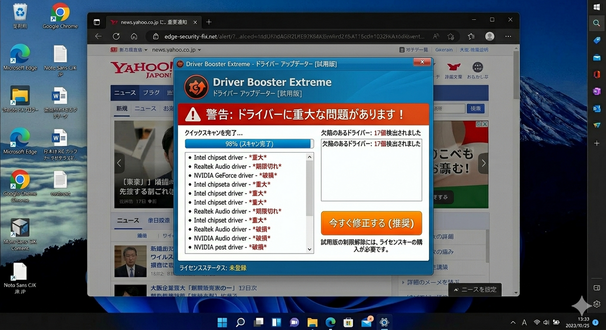Open Edge settings and more menu
The image size is (606, 330).
(x=508, y=36)
